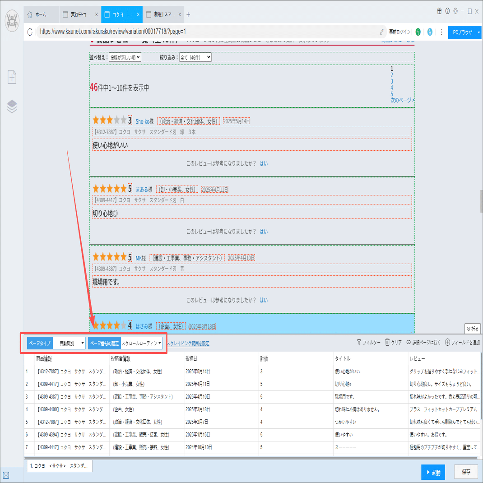Click the フィルター filter funnel button
This screenshot has height=483, width=483.
(x=368, y=342)
